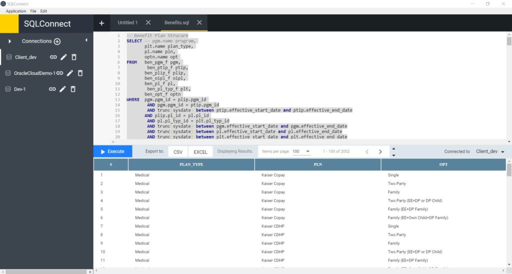
Task: Click the PLAN_TYPE column header
Action: [x=191, y=164]
